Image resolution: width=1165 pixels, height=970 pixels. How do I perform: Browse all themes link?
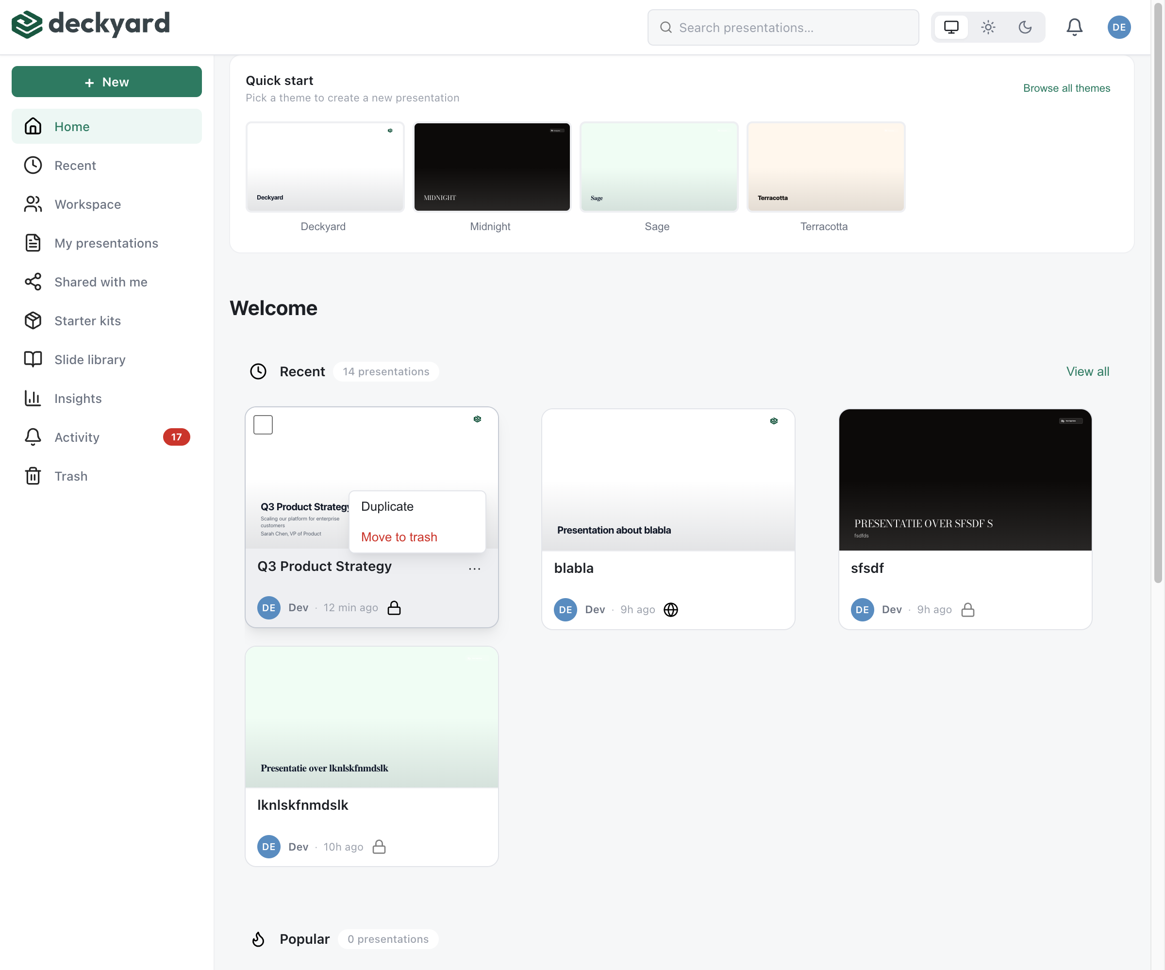1066,88
